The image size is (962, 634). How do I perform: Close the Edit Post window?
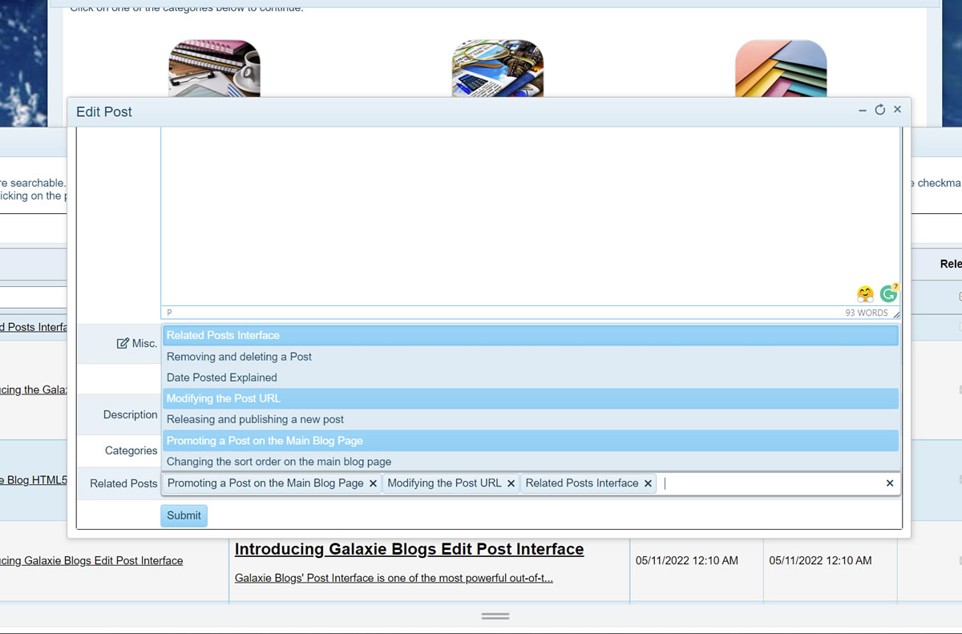coord(897,110)
